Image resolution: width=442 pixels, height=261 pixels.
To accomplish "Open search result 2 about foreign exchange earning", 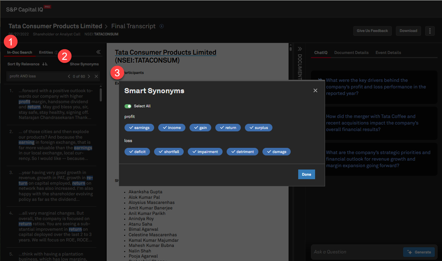I will point(52,145).
